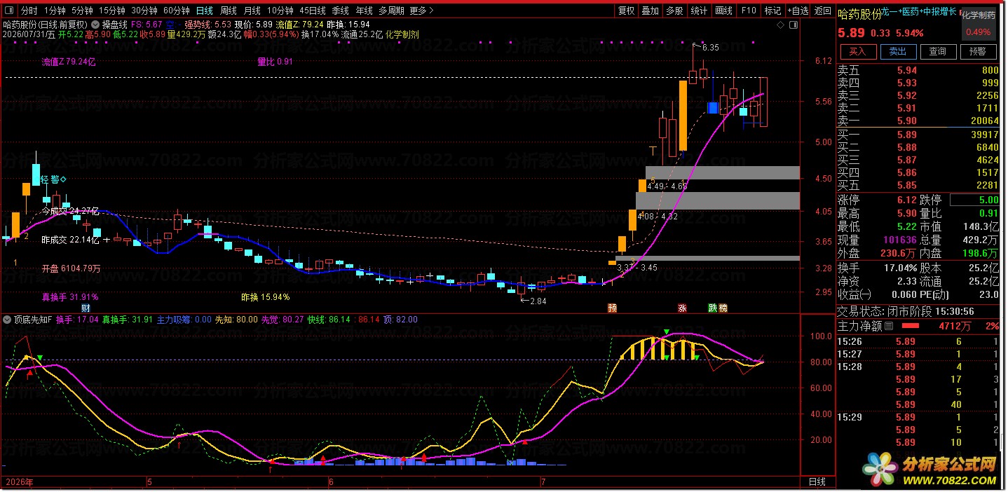Click the 标记 toolbar button

772,11
